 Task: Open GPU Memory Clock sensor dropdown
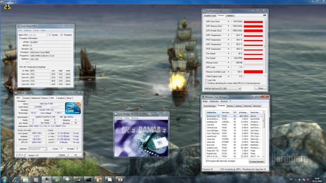tap(228, 26)
